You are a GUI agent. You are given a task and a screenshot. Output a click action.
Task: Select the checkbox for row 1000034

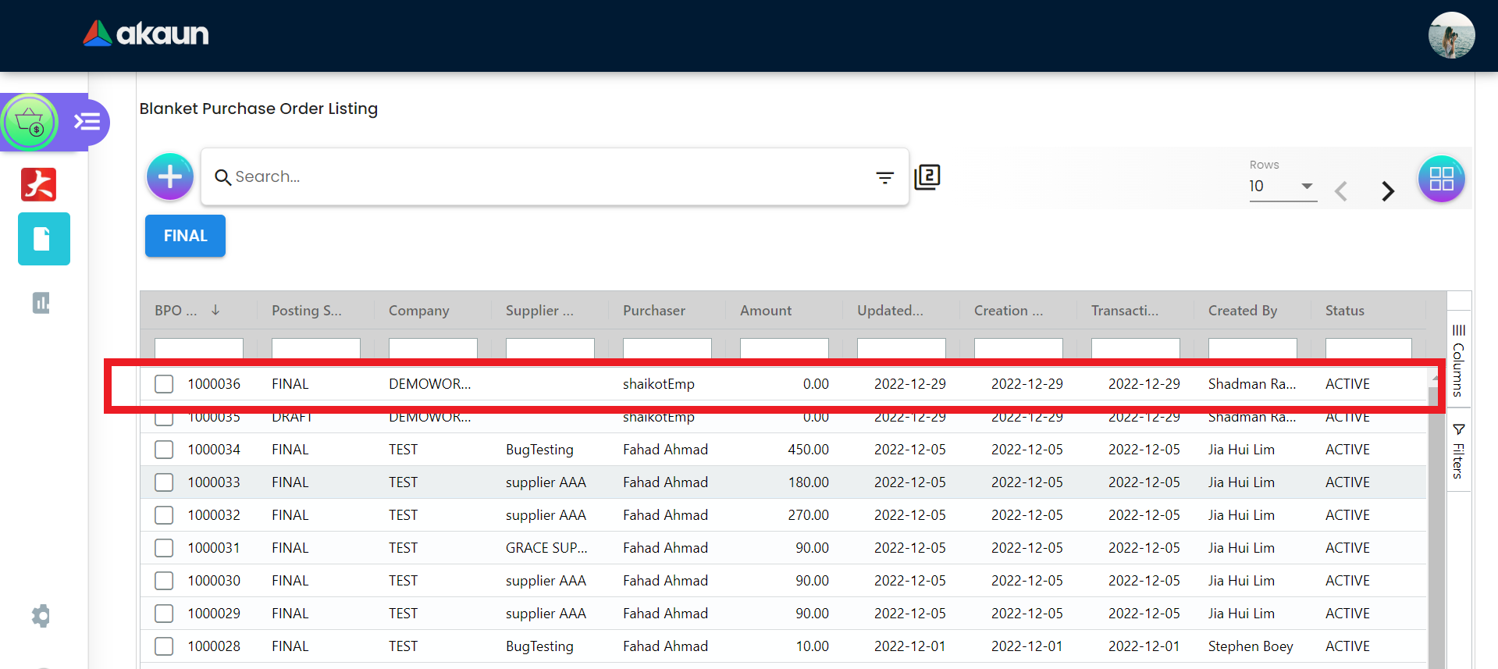point(164,450)
